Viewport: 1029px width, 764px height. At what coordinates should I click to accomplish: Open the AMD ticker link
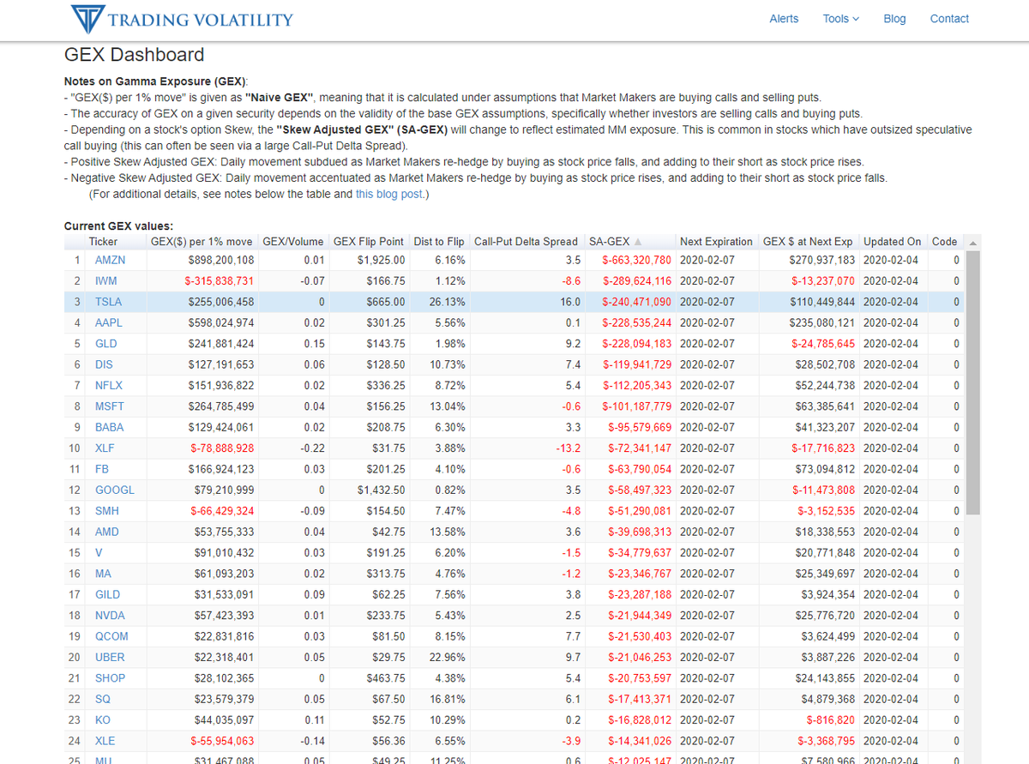click(107, 532)
